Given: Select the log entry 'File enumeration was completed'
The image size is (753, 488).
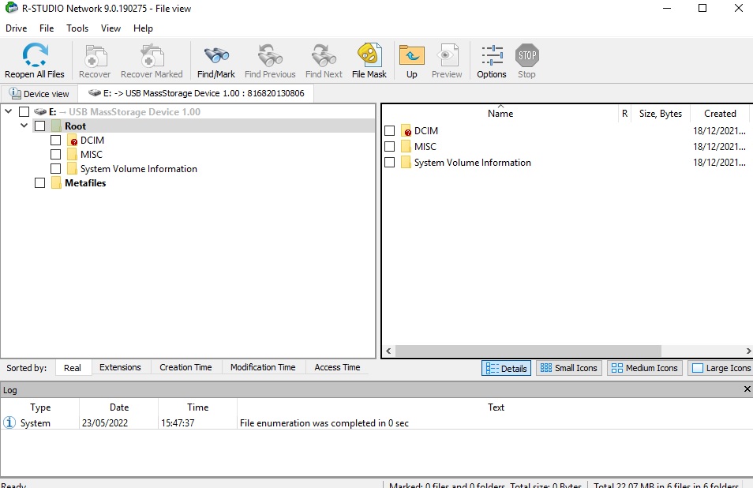Looking at the screenshot, I should pos(376,422).
